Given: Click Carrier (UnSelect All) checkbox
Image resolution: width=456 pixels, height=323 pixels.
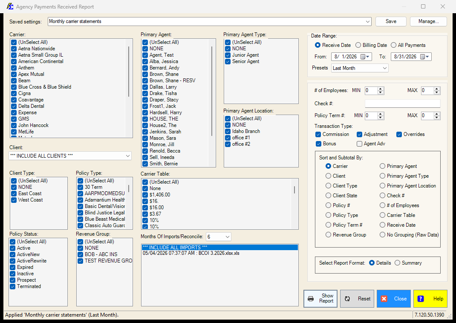Looking at the screenshot, I should coord(14,42).
